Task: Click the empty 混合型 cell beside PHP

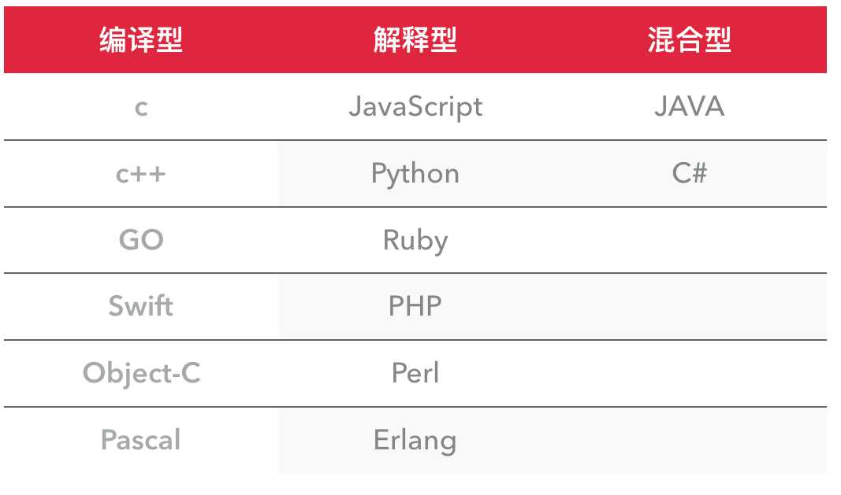Action: pyautogui.click(x=689, y=306)
